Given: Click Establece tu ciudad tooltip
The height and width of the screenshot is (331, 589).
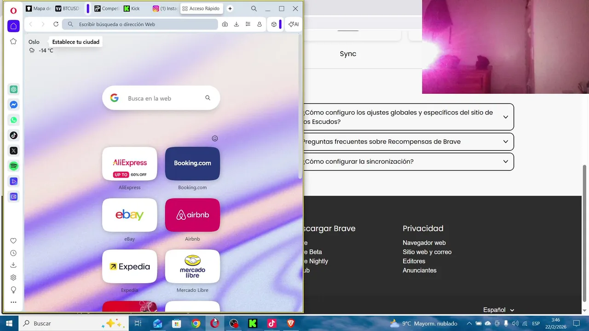Looking at the screenshot, I should [x=75, y=42].
